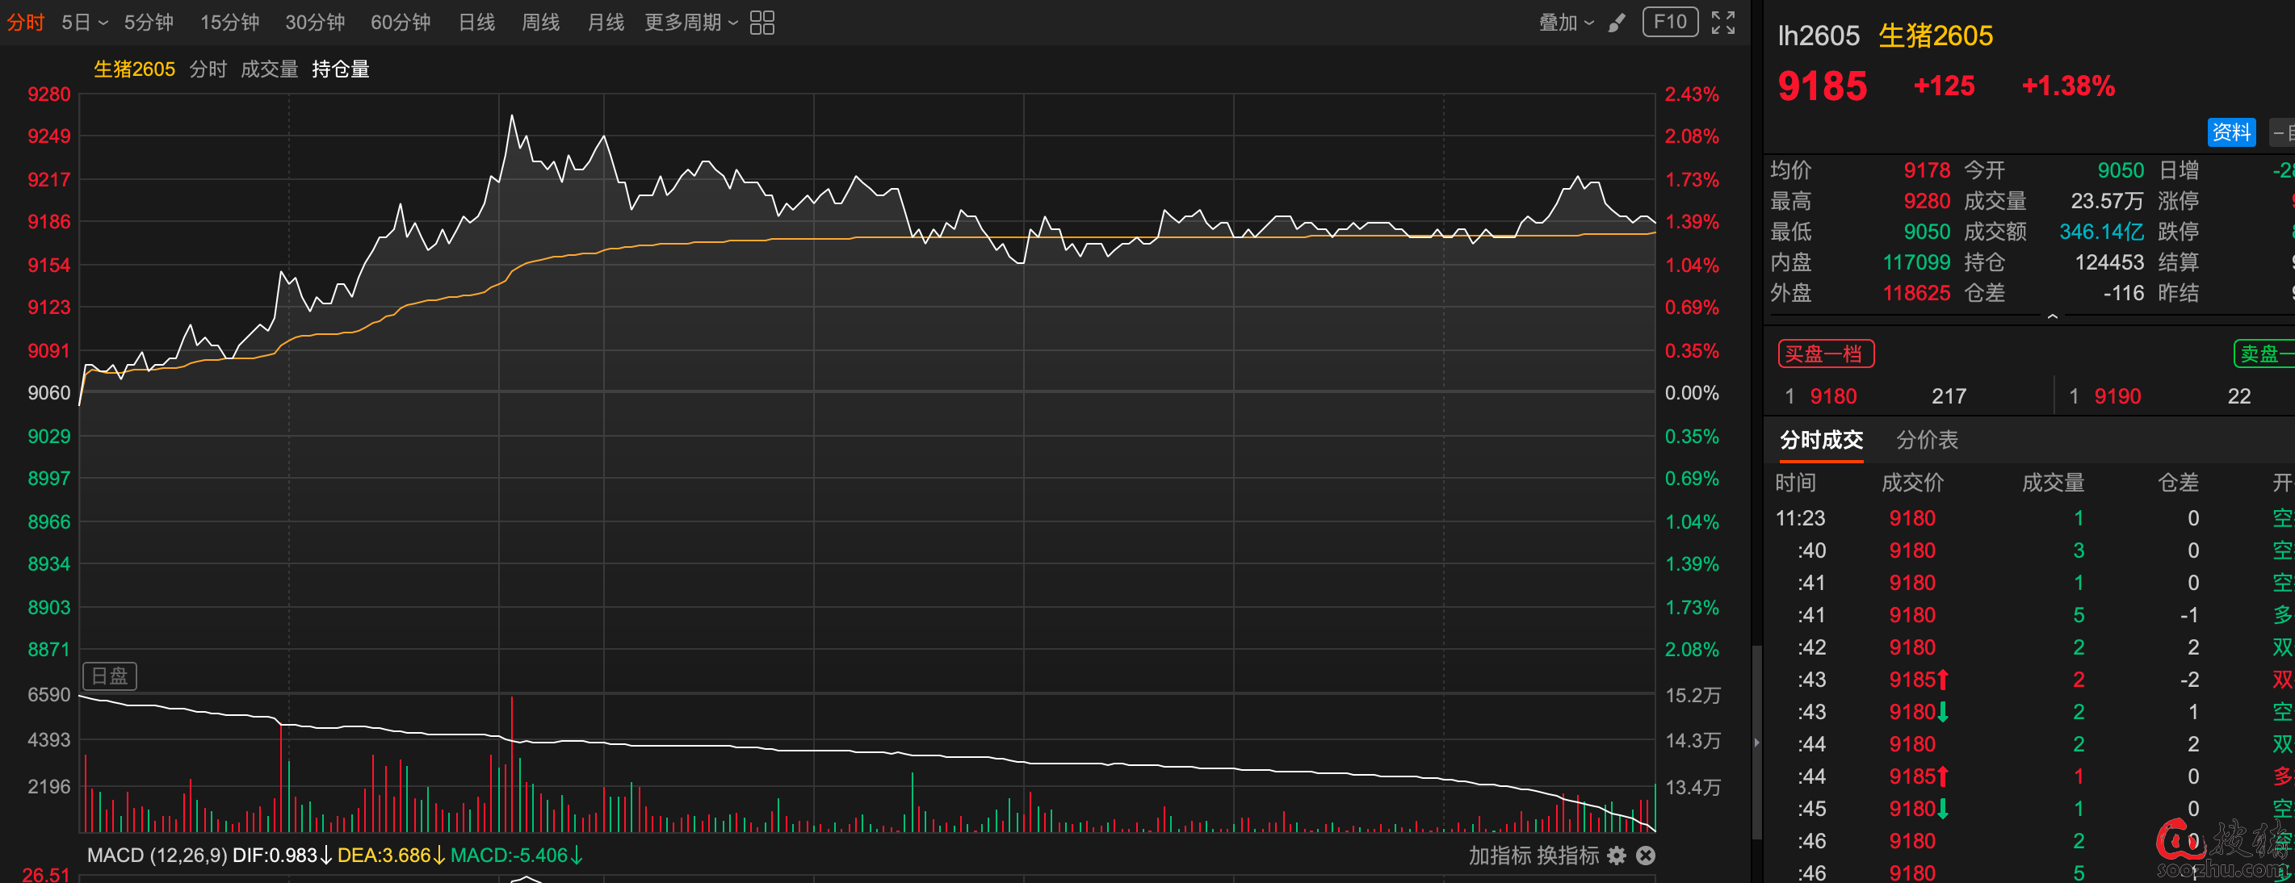Close the MACD indicator panel
The height and width of the screenshot is (883, 2295).
[x=1646, y=856]
